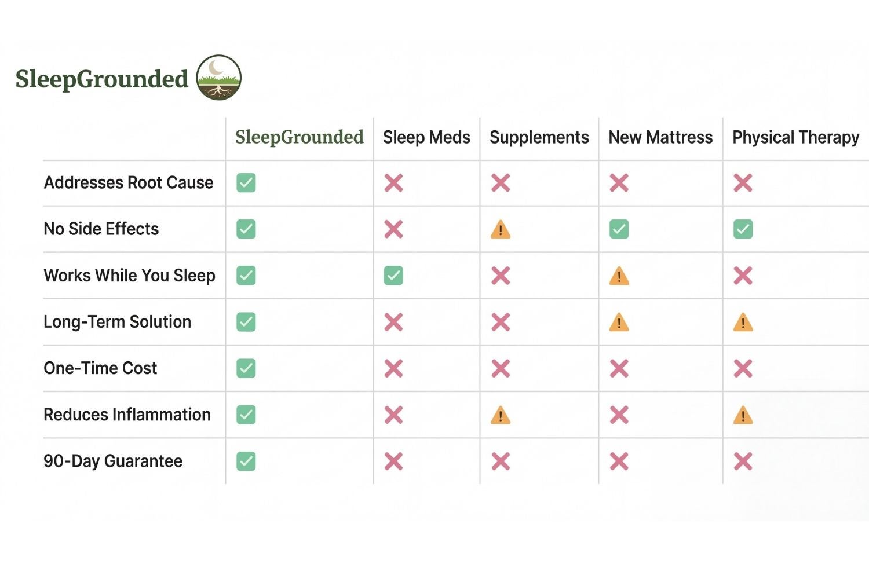Click Physical Therapy Reduces Inflammation warning icon
869x579 pixels.
(743, 415)
